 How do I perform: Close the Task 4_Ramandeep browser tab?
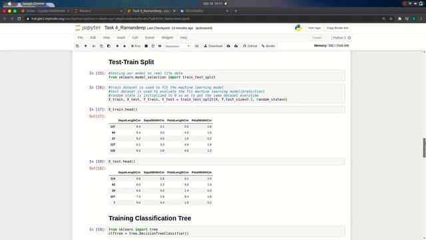coord(174,11)
